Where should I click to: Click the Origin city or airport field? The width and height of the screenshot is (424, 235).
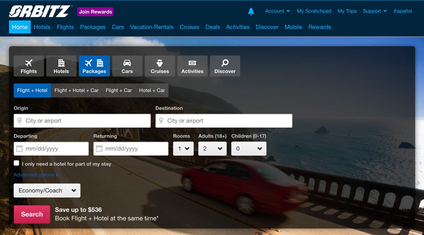coord(82,121)
